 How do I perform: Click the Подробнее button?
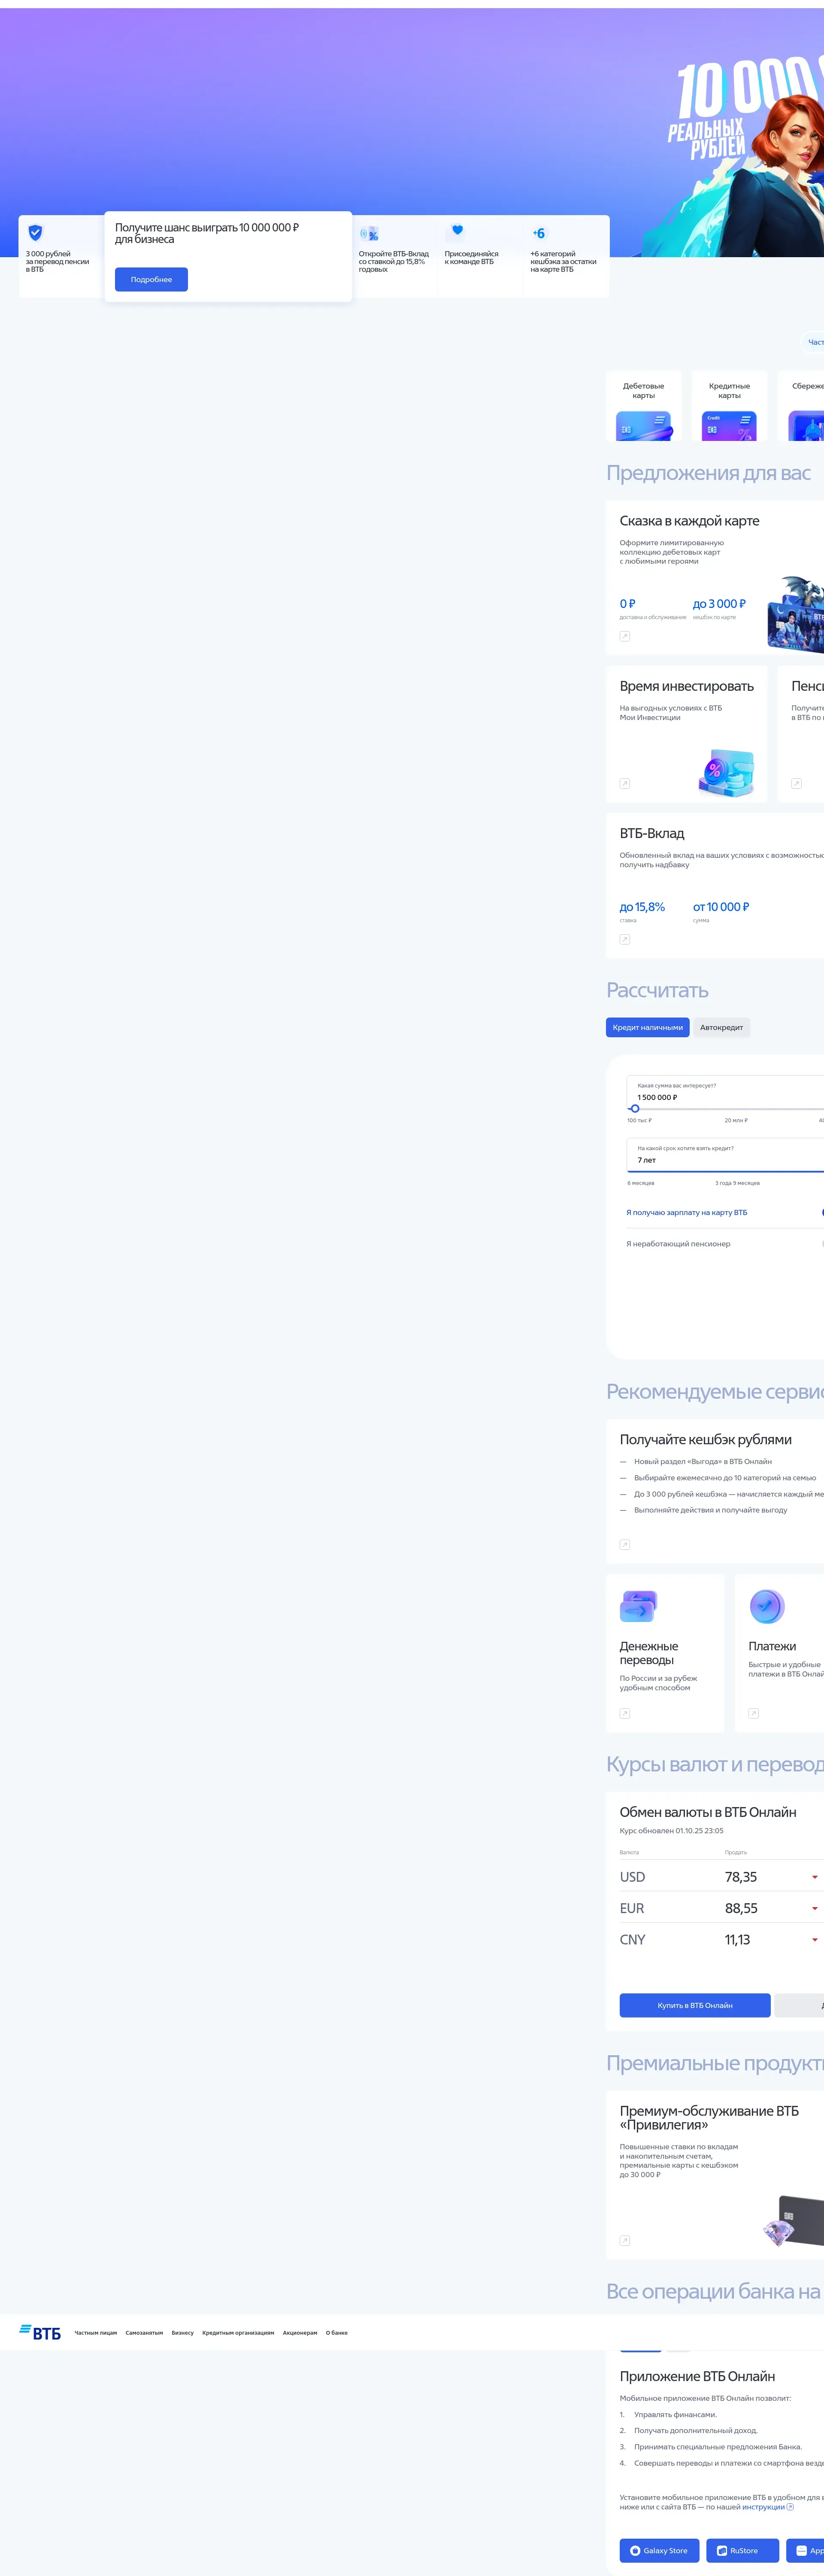click(x=151, y=279)
